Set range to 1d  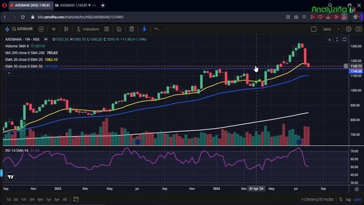(9, 199)
